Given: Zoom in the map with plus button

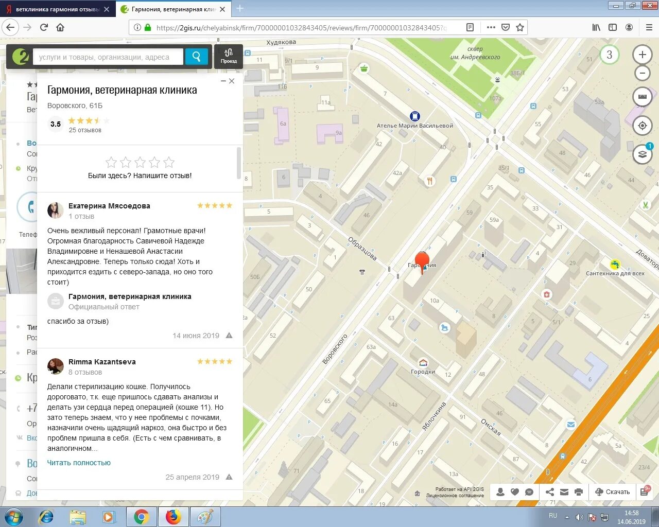Looking at the screenshot, I should (642, 55).
